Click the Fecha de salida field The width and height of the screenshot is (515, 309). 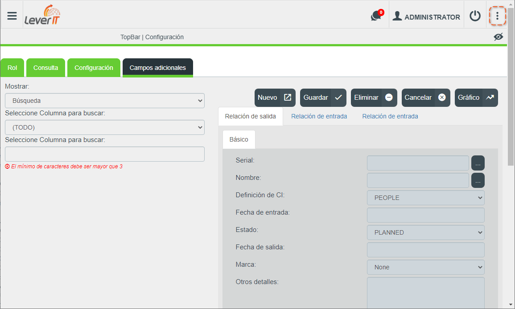point(426,250)
